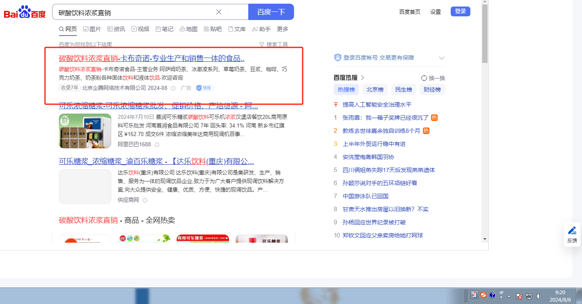582x304 pixels.
Task: Expand dropdown arrow beside 2024-08
Action: [x=173, y=88]
